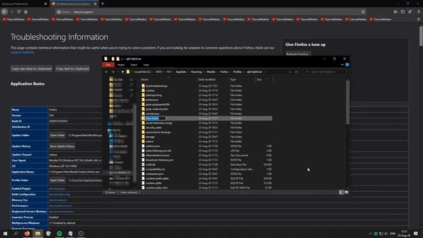The image size is (423, 238).
Task: Click AppData in the Explorer breadcrumb
Action: point(181,72)
